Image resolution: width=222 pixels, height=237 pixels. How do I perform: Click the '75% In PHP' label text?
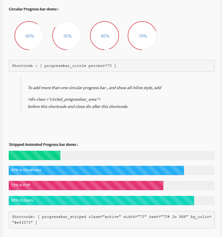tap(21, 185)
